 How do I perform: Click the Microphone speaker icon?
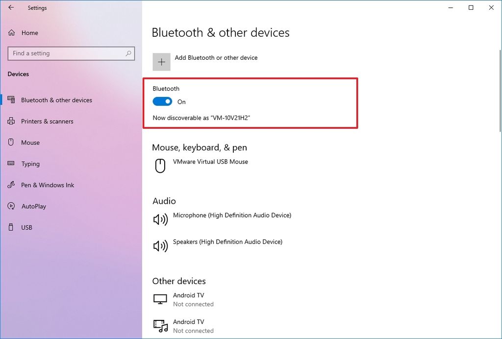[x=160, y=219]
